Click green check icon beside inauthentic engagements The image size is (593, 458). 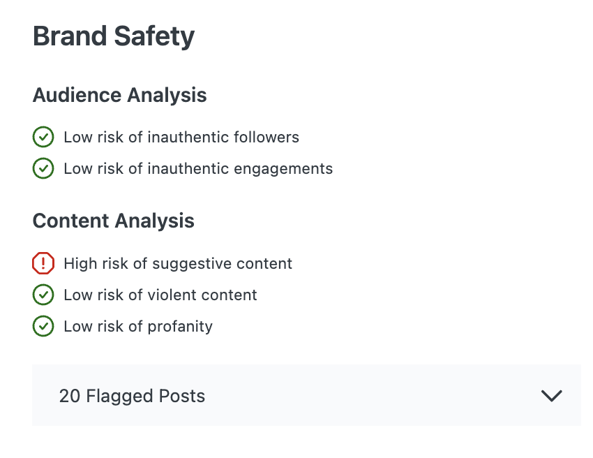(x=43, y=169)
